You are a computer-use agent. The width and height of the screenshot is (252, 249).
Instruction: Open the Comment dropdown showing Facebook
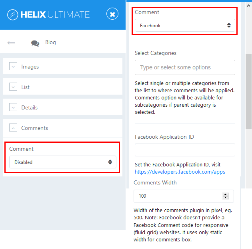(x=185, y=26)
